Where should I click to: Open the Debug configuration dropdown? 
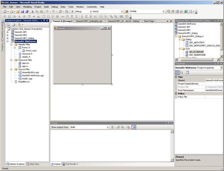click(x=91, y=11)
